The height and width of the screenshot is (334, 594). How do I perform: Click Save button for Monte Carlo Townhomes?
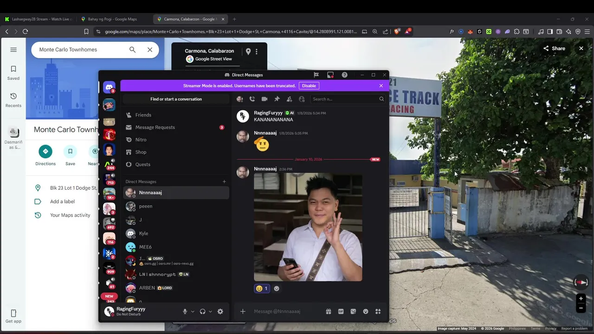70,155
